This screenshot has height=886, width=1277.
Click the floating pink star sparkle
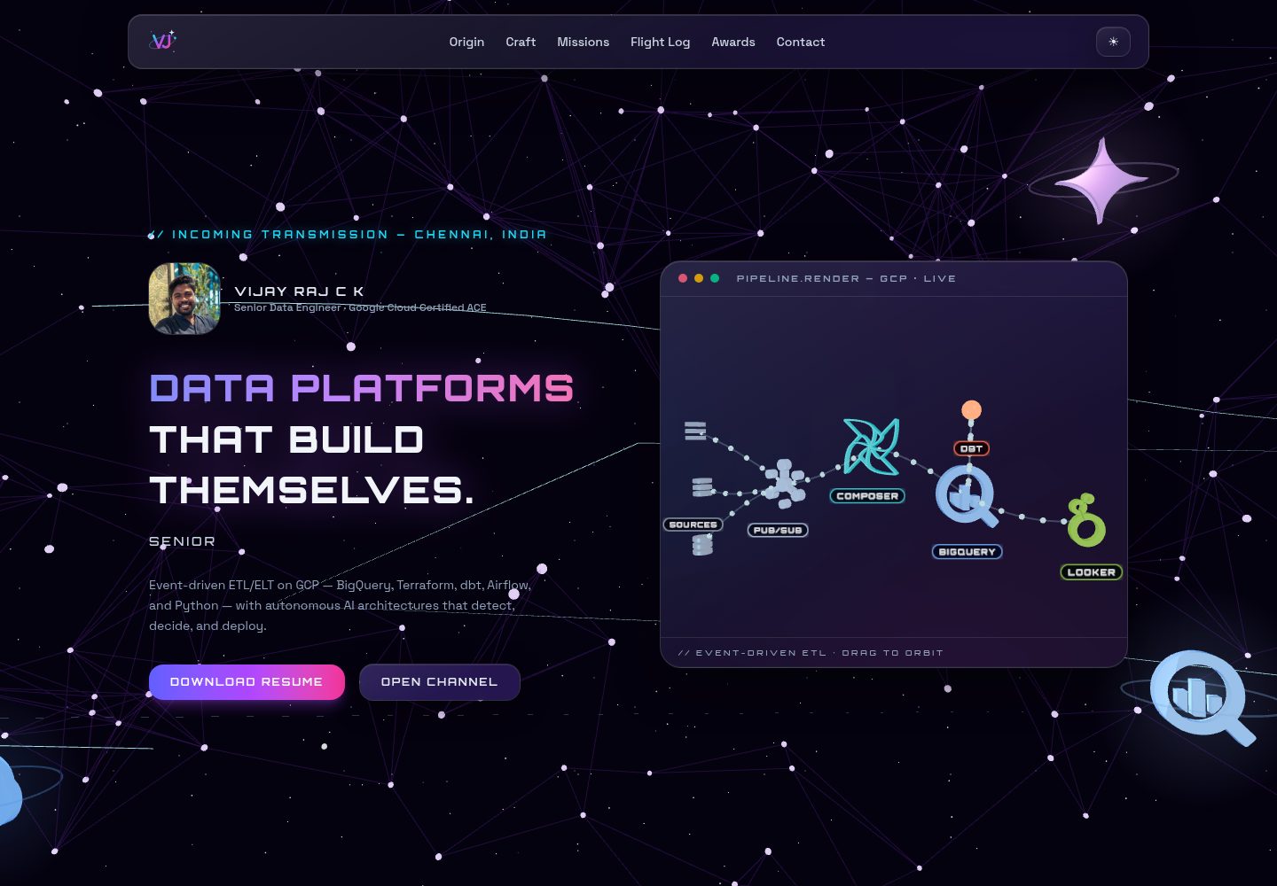point(1101,181)
